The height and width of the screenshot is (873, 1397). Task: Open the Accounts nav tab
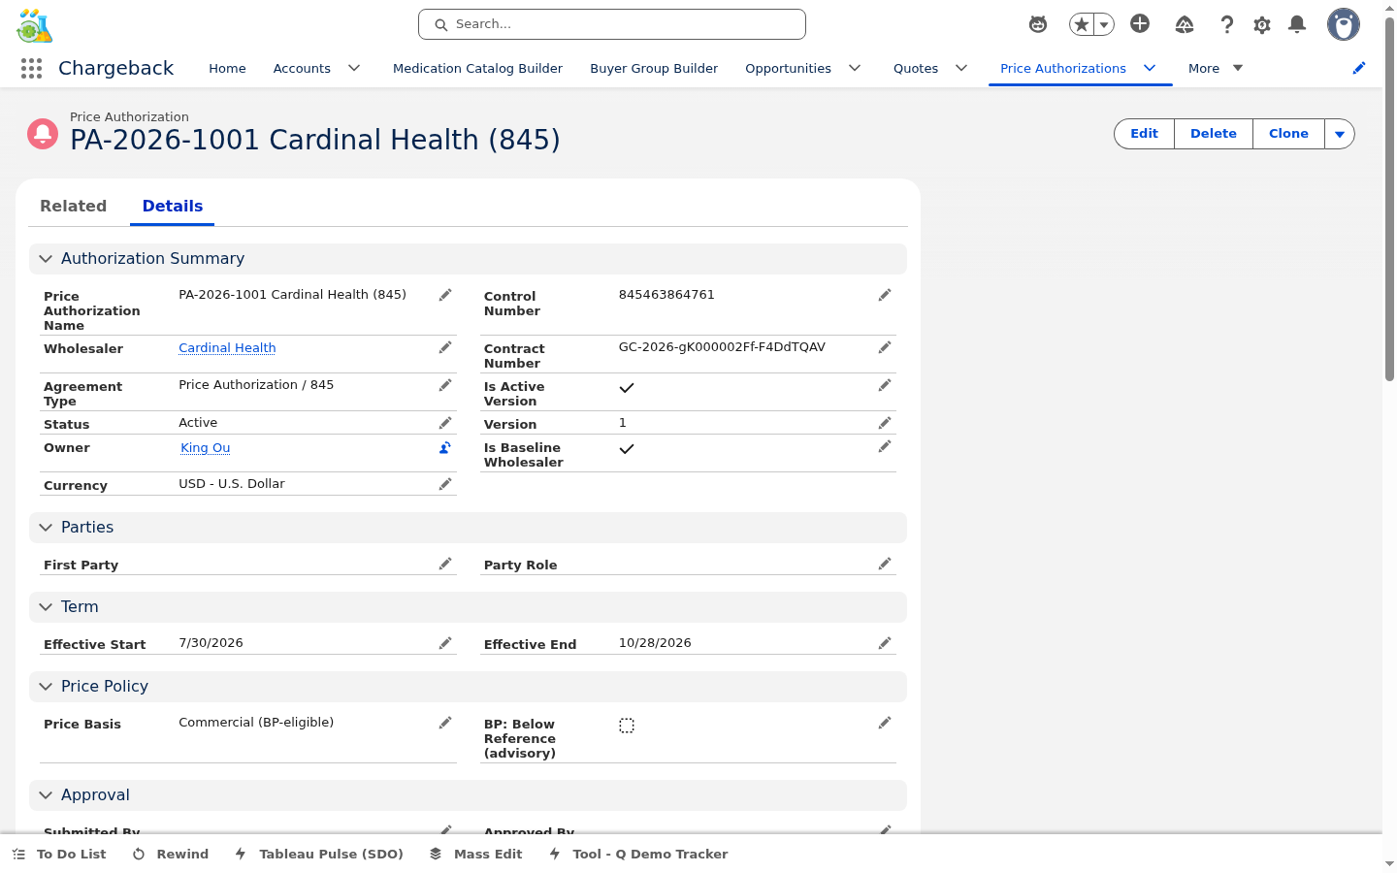pyautogui.click(x=302, y=68)
